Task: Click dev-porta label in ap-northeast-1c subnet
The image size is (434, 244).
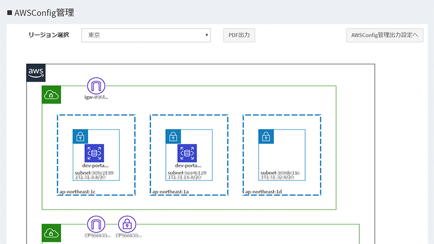Action: click(x=95, y=165)
